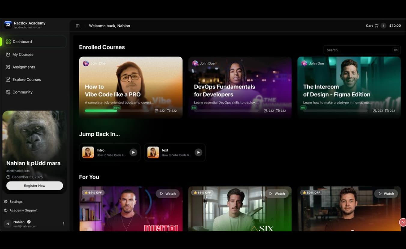Image resolution: width=406 pixels, height=249 pixels.
Task: Click the Register Now button
Action: 34,185
